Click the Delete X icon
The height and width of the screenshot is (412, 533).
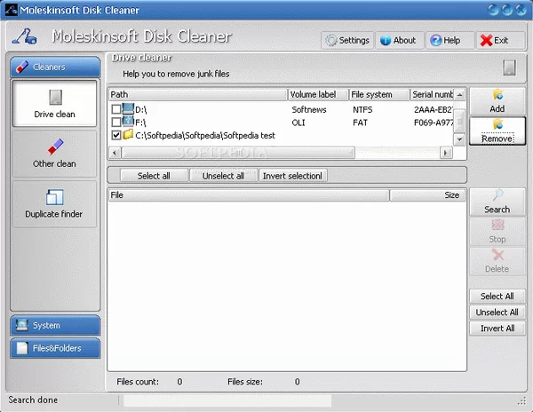497,255
